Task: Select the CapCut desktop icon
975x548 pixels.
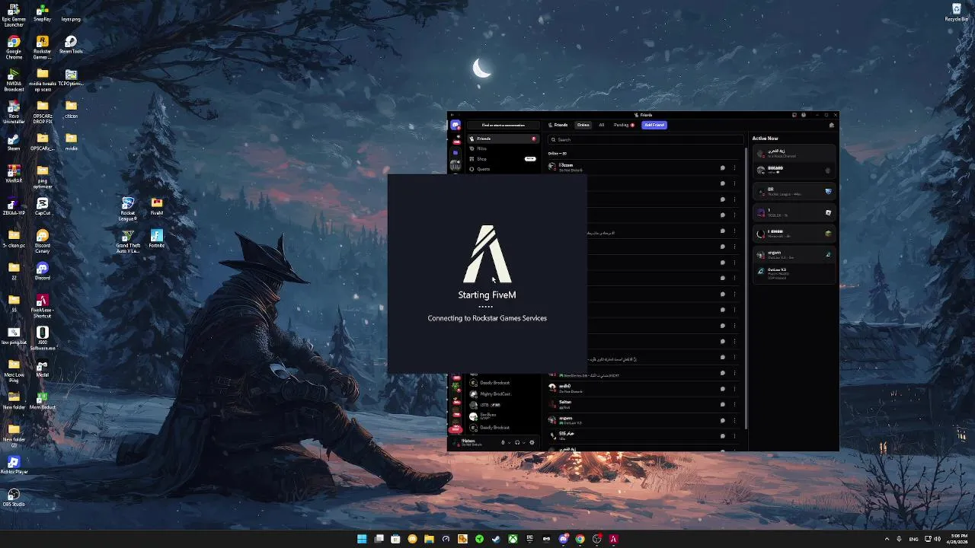Action: (43, 206)
